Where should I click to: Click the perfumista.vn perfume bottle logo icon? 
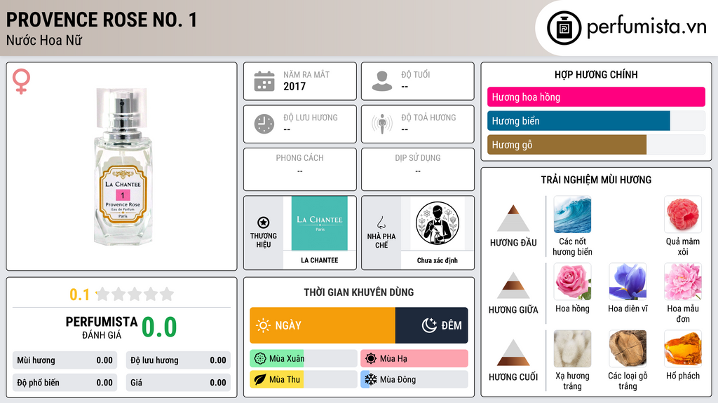[564, 28]
